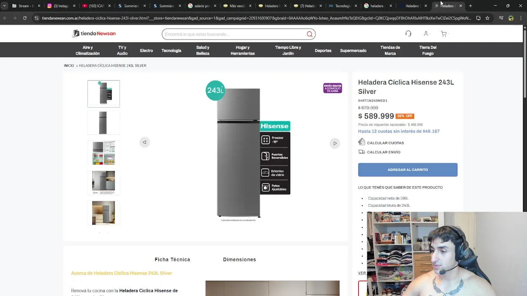Select fifth fridge-in-room thumbnail
The width and height of the screenshot is (527, 296).
[103, 213]
